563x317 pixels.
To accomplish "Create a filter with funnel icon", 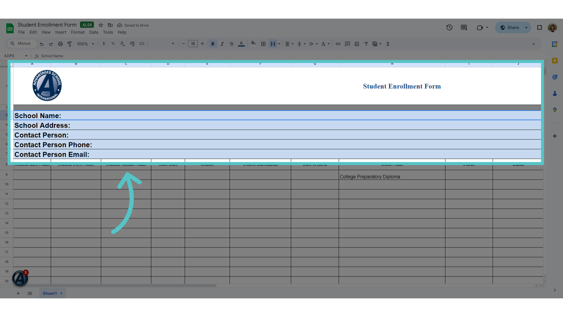I will pyautogui.click(x=366, y=44).
